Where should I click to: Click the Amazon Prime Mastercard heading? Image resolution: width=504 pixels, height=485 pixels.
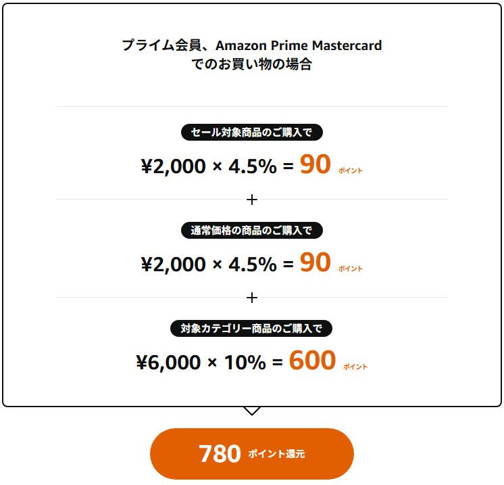pyautogui.click(x=299, y=45)
